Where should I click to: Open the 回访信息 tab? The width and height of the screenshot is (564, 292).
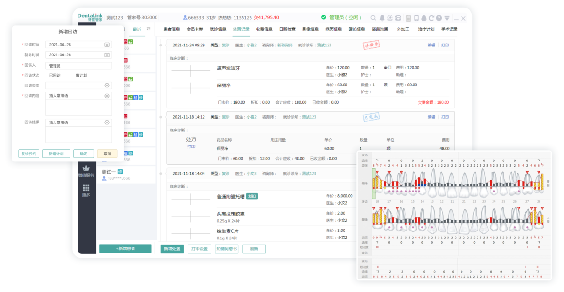tap(356, 29)
